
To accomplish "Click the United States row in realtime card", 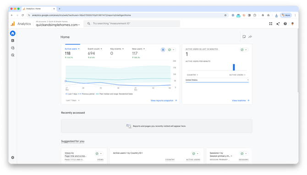I will [x=217, y=80].
